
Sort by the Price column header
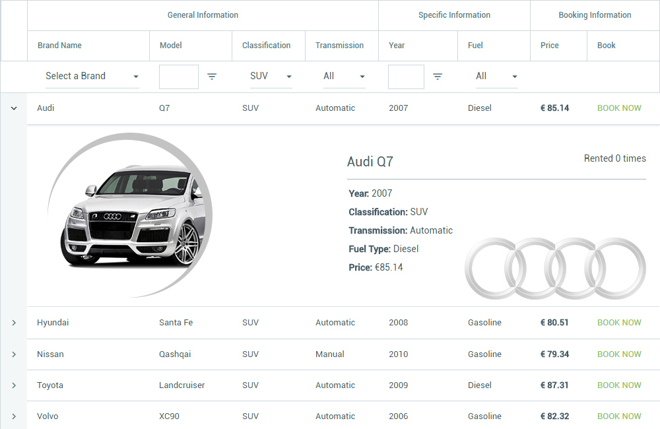[x=549, y=46]
